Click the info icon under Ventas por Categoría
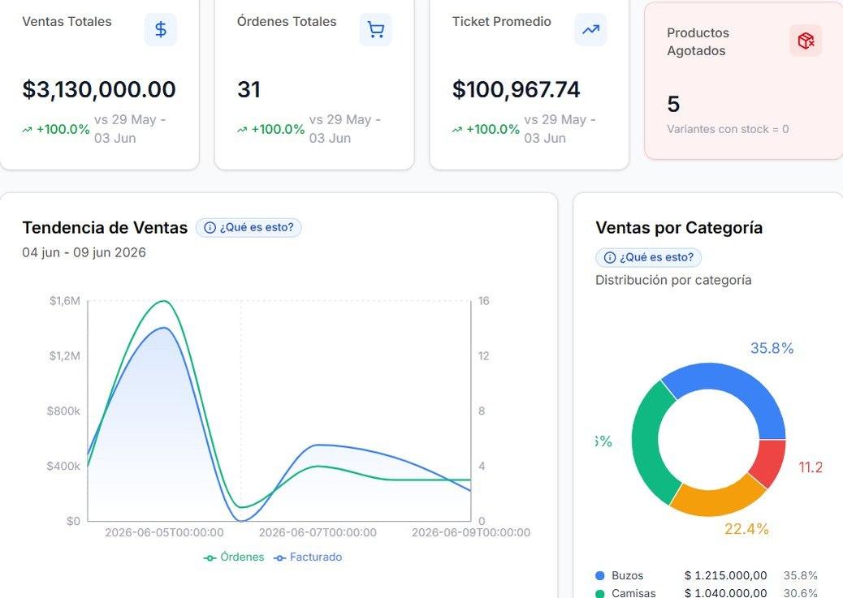The width and height of the screenshot is (843, 598). coord(610,258)
